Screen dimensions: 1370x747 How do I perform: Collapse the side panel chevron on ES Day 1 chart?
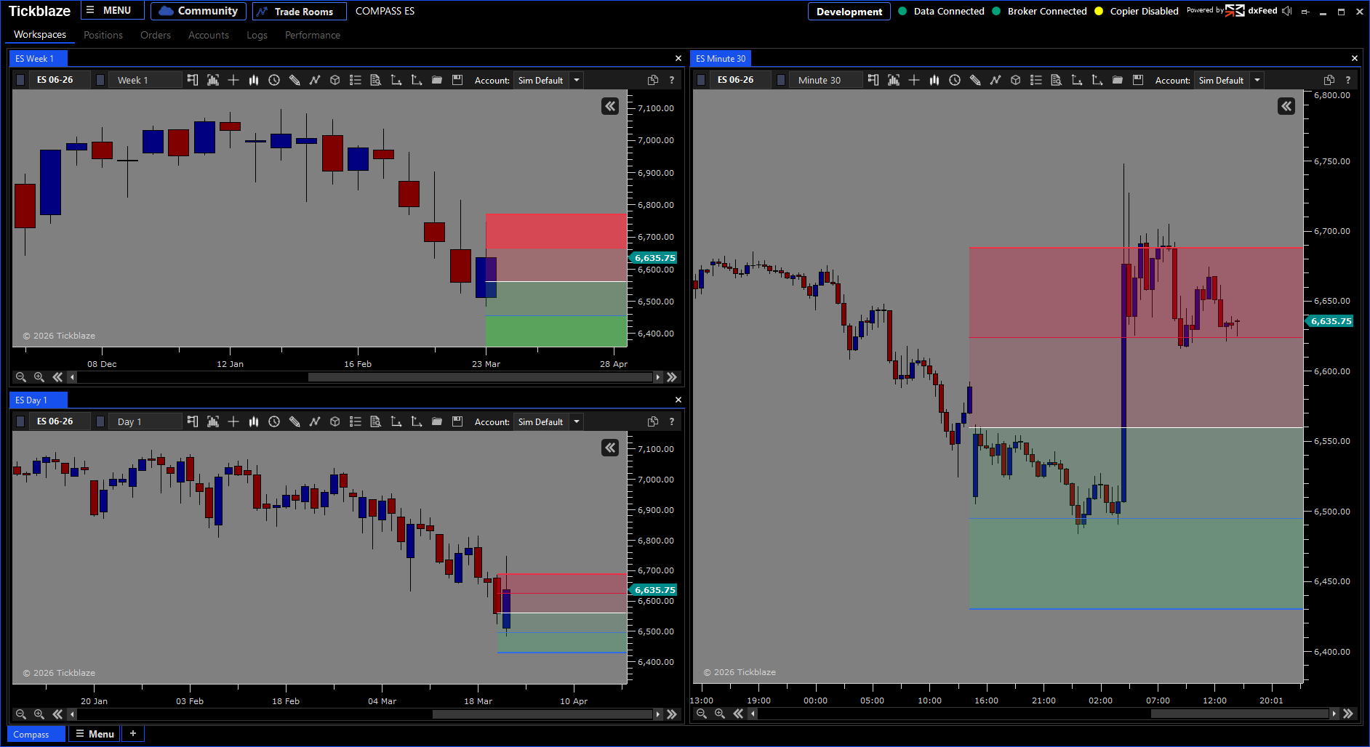[x=610, y=448]
